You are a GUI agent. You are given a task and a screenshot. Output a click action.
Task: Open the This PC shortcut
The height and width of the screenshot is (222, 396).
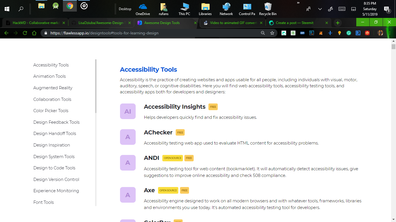coord(184,9)
